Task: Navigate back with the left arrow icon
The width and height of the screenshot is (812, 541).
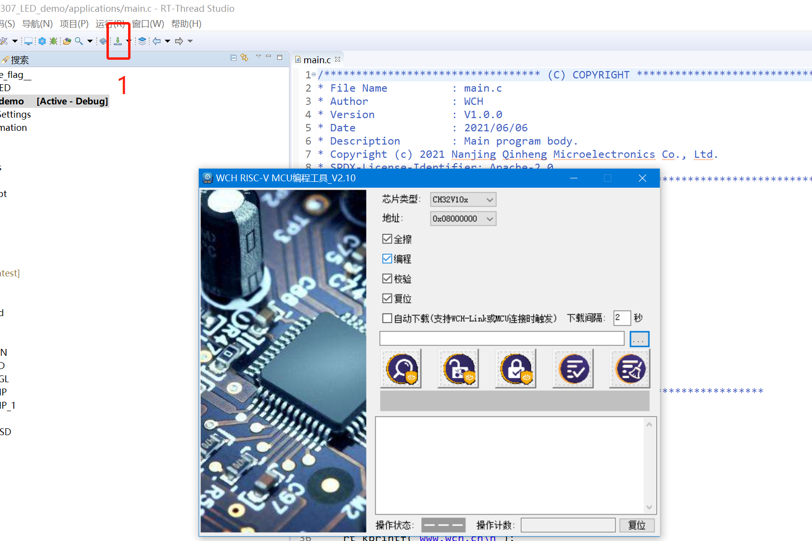Action: (x=157, y=41)
